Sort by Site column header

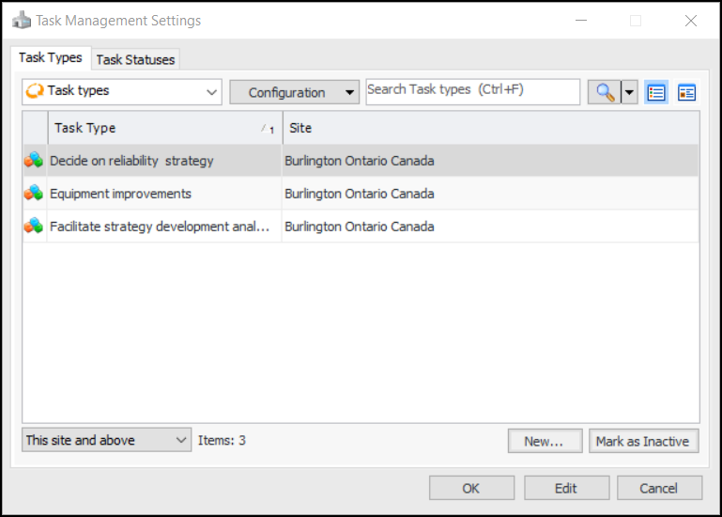click(x=491, y=128)
